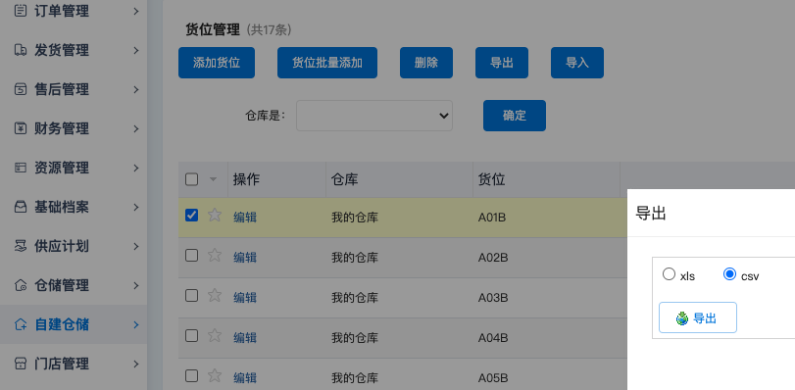
Task: Uncheck the A01B row checkbox
Action: pos(192,215)
